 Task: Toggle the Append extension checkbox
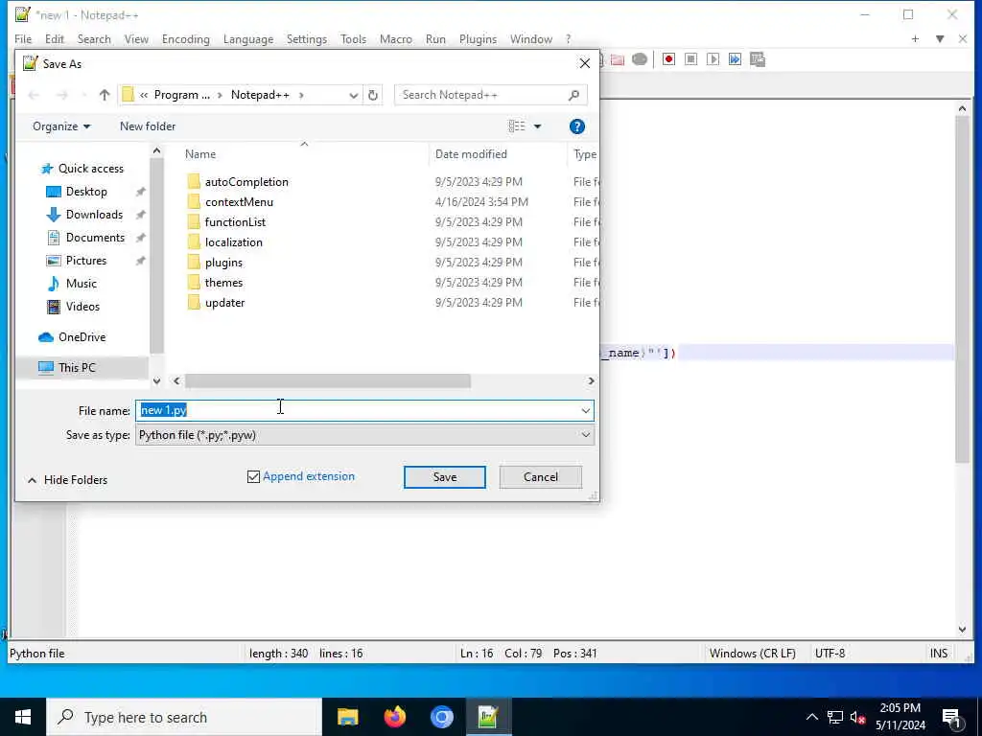(253, 477)
